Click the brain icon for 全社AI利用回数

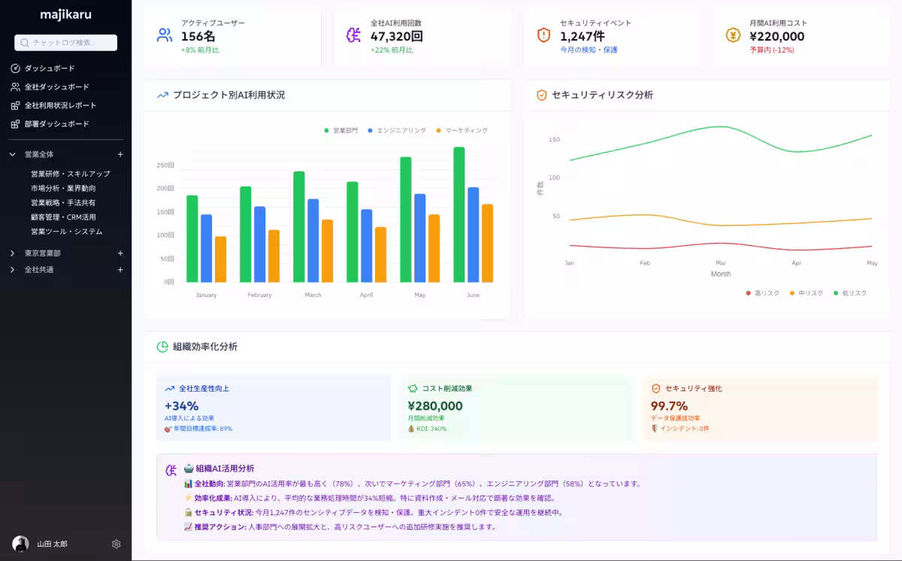click(353, 35)
